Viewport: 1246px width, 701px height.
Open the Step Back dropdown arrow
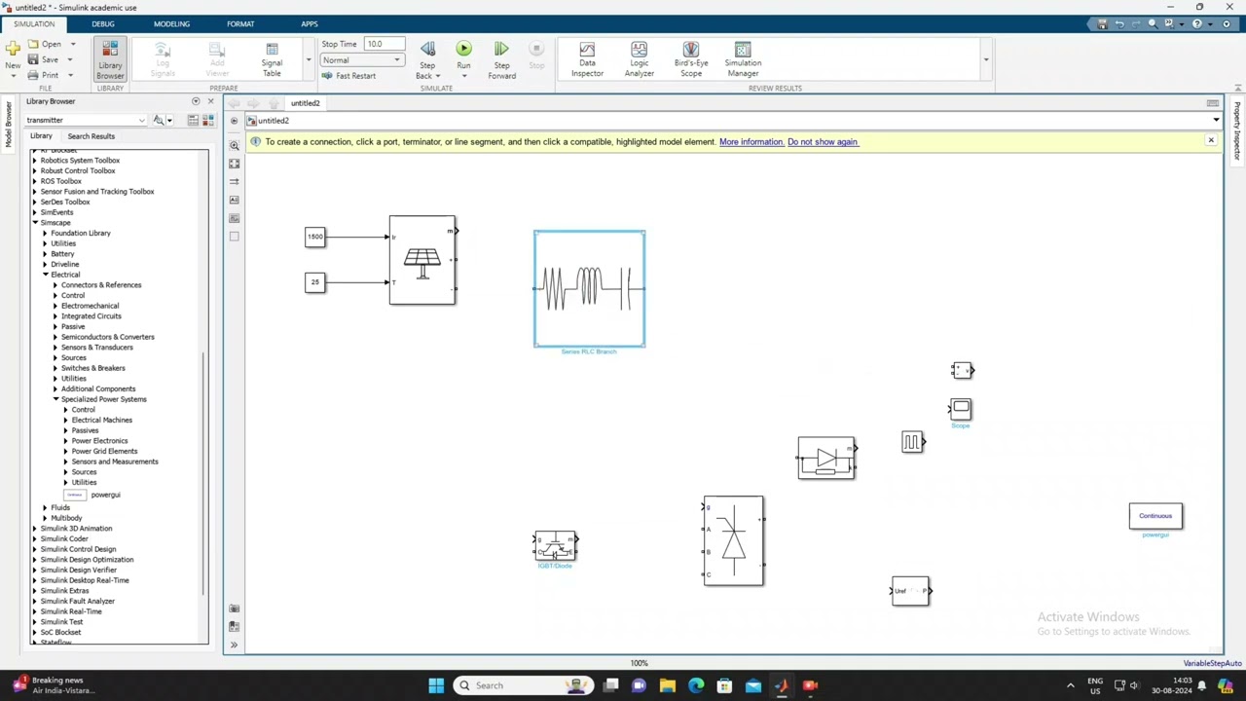tap(438, 76)
